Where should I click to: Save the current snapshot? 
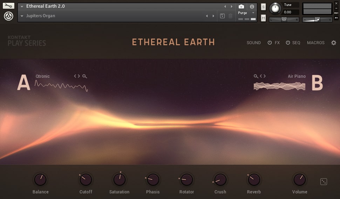(x=222, y=16)
